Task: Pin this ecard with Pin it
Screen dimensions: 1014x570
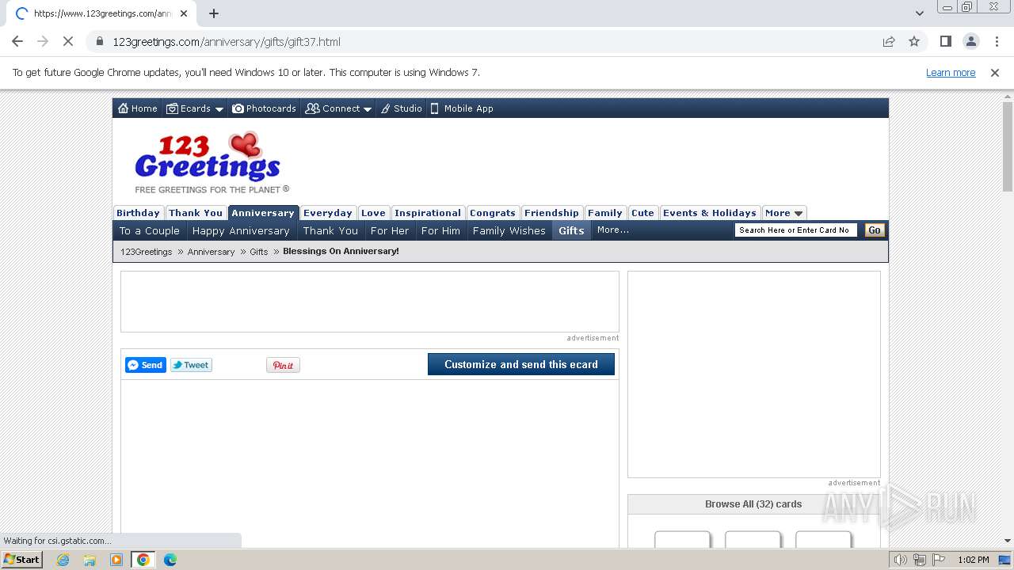Action: [283, 365]
